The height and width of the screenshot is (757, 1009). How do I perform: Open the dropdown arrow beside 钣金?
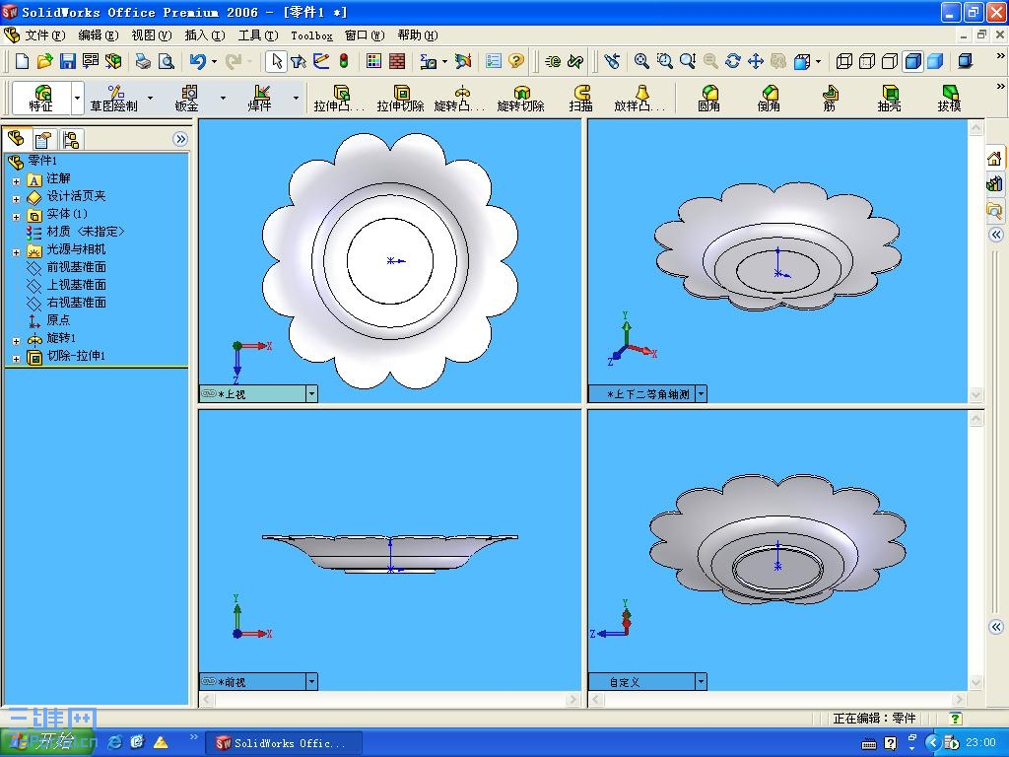click(224, 98)
